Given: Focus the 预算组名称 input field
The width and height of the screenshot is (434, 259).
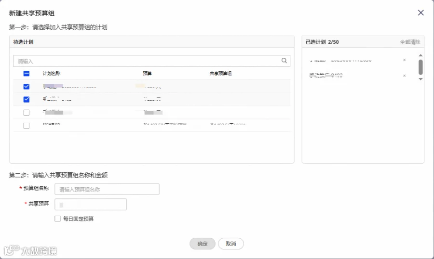Looking at the screenshot, I should click(x=107, y=189).
